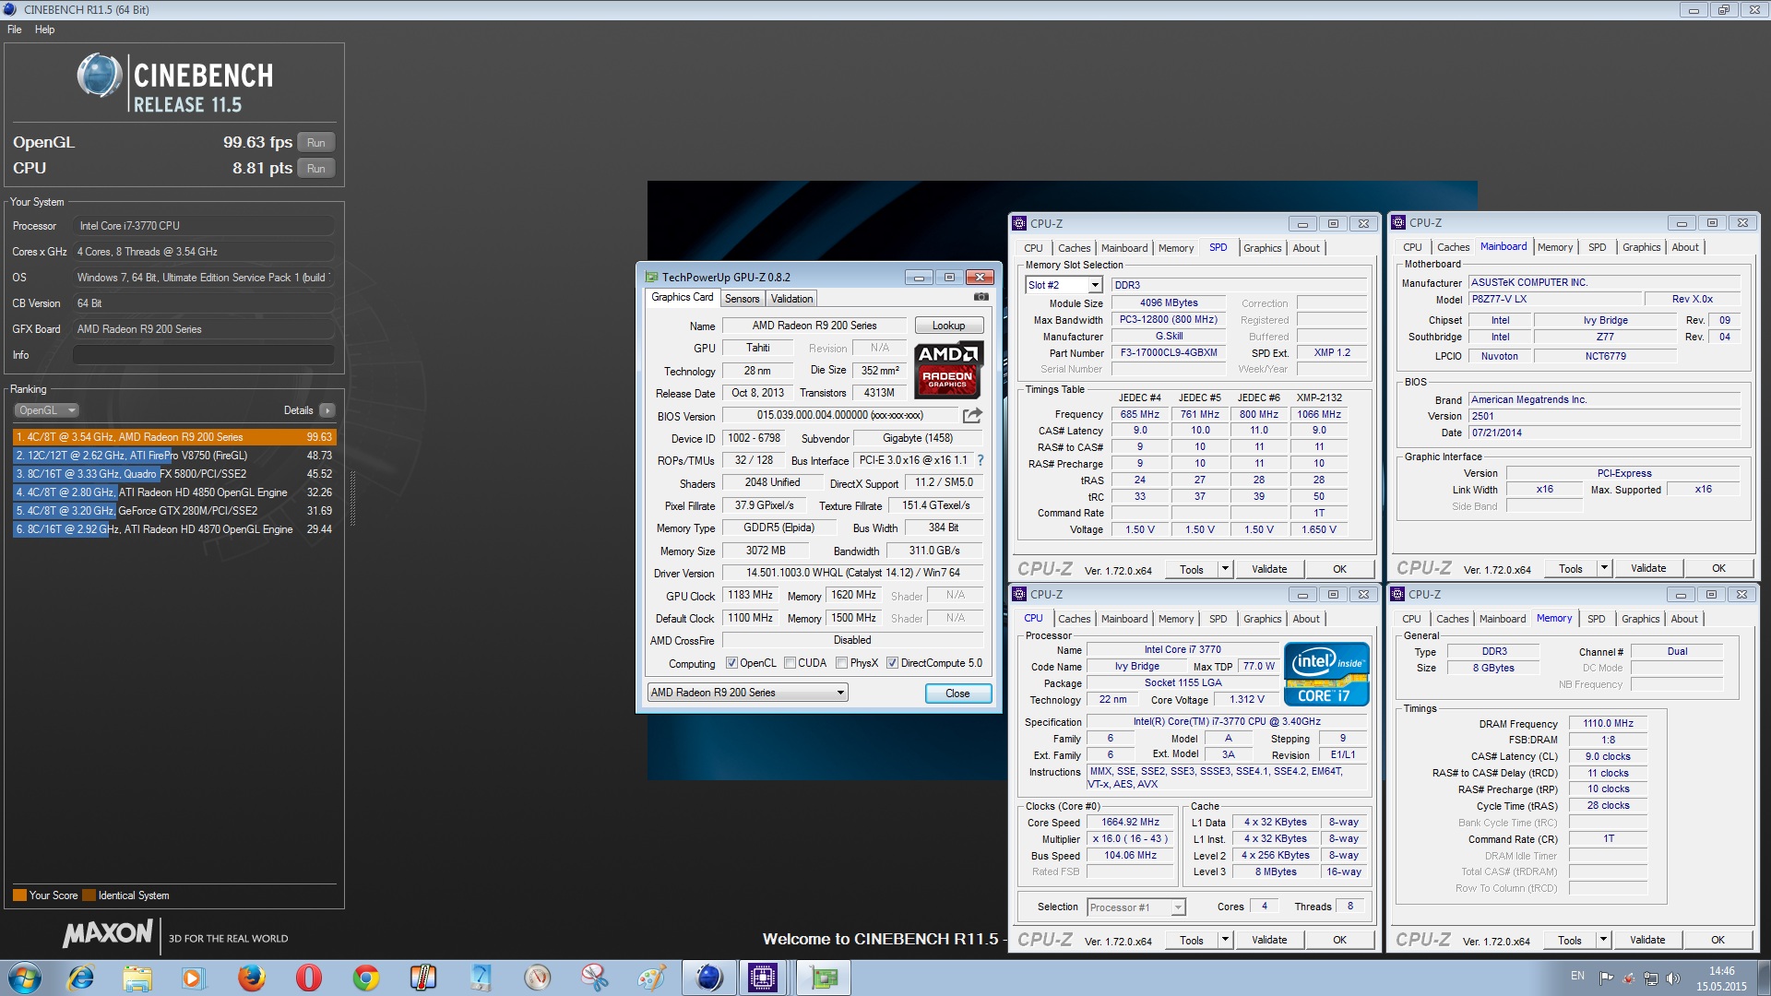
Task: Open the Windows Start menu
Action: (x=25, y=978)
